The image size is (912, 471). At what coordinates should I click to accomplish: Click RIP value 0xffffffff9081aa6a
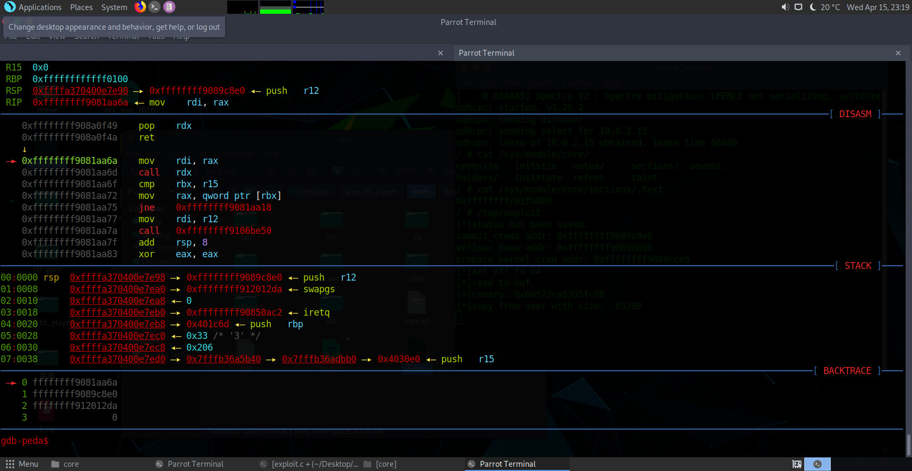pos(80,102)
